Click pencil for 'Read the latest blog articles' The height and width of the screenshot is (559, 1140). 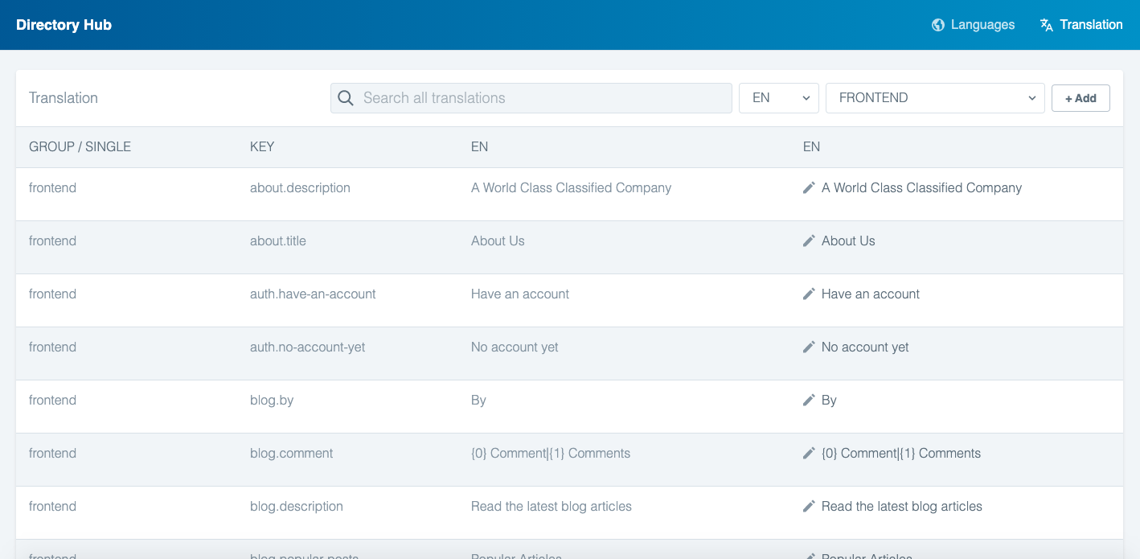click(809, 506)
